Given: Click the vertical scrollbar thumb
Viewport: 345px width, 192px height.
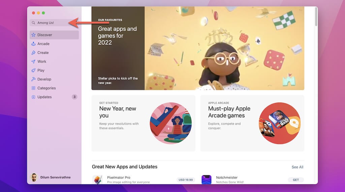Looking at the screenshot, I should [316, 16].
